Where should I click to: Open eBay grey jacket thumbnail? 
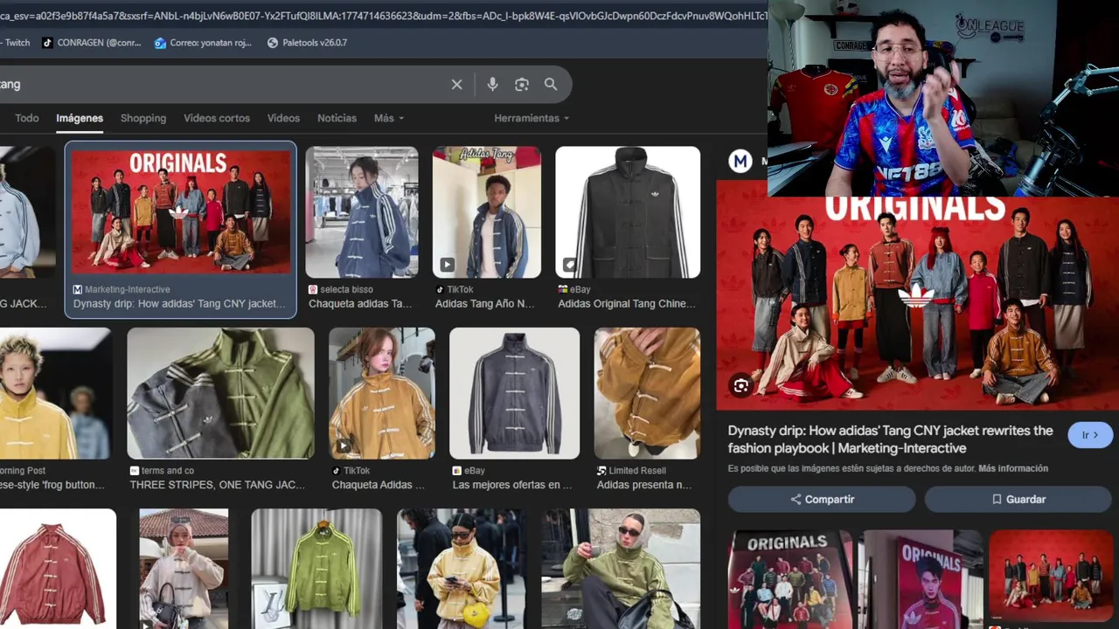[514, 393]
